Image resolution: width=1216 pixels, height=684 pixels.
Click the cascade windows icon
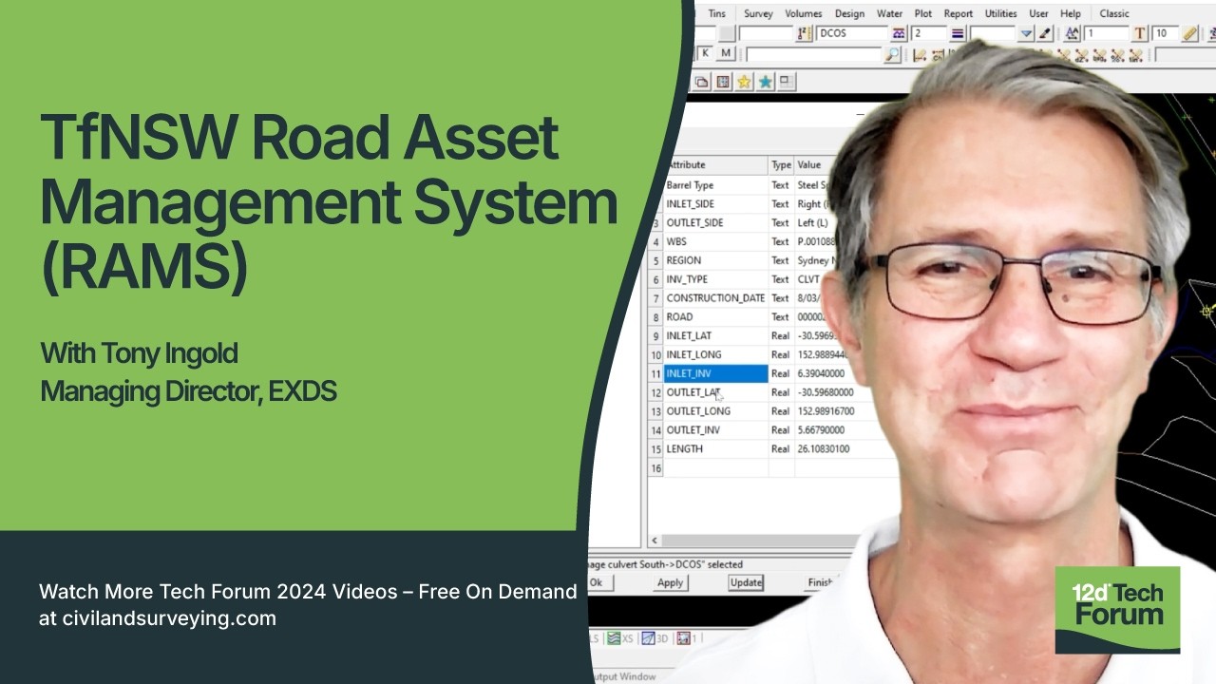(x=702, y=82)
